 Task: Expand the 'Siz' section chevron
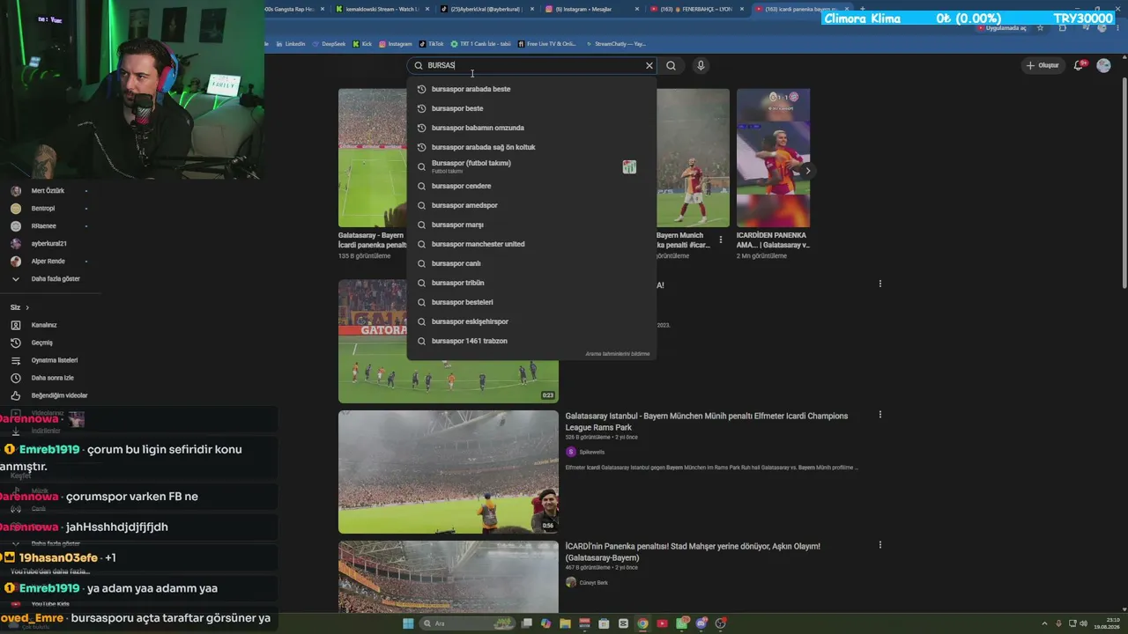(x=27, y=307)
